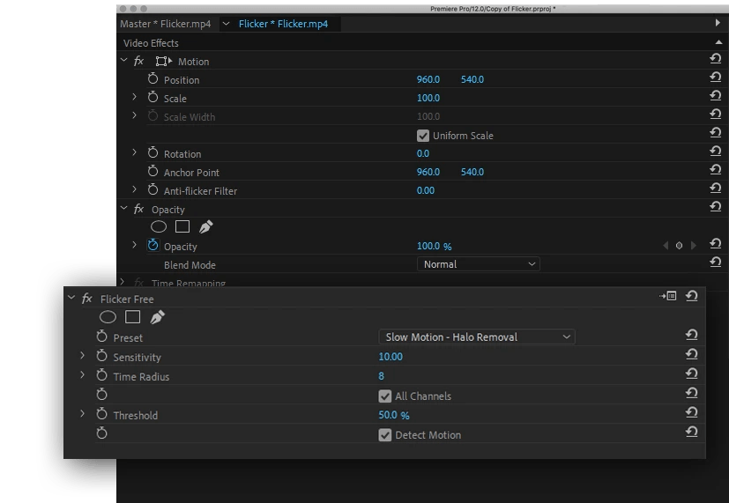
Task: Edit the Threshold value 50.0 %
Action: [x=394, y=415]
